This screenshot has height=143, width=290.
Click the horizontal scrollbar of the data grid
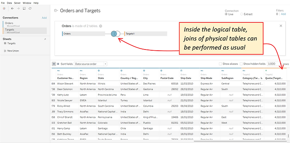coord(240,141)
